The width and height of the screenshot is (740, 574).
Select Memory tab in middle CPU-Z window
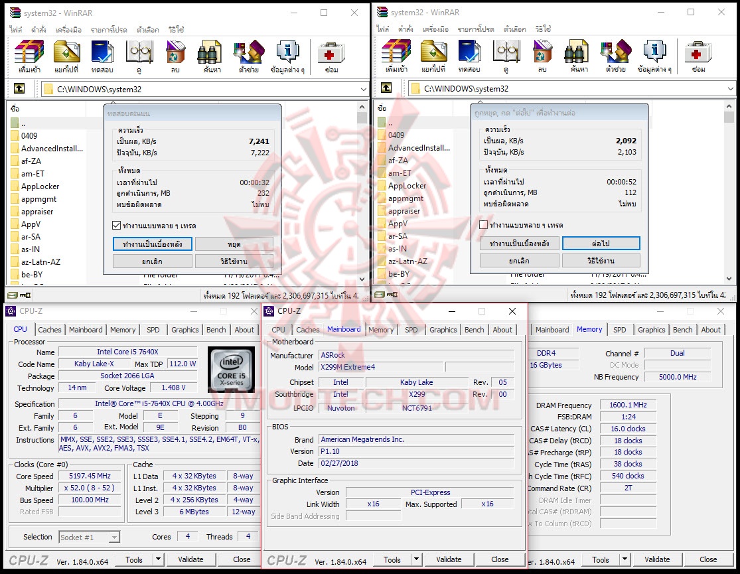coord(381,330)
